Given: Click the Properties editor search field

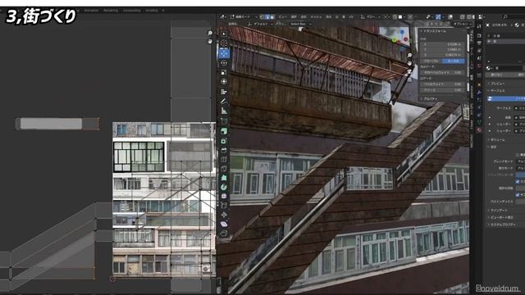Looking at the screenshot, I should coord(514,16).
